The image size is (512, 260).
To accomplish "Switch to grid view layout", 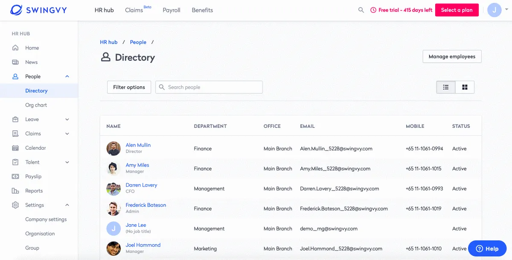I will [465, 87].
